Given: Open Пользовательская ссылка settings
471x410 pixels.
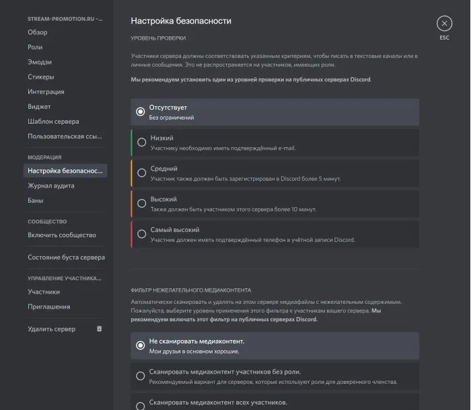Looking at the screenshot, I should point(65,136).
